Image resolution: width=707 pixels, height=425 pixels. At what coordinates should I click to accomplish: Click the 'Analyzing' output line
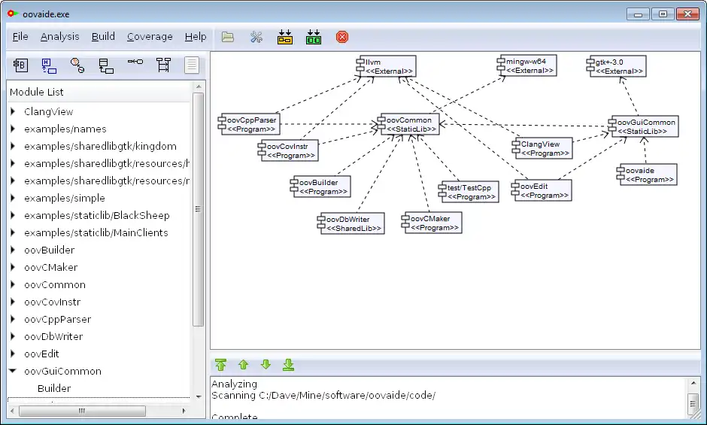point(234,384)
